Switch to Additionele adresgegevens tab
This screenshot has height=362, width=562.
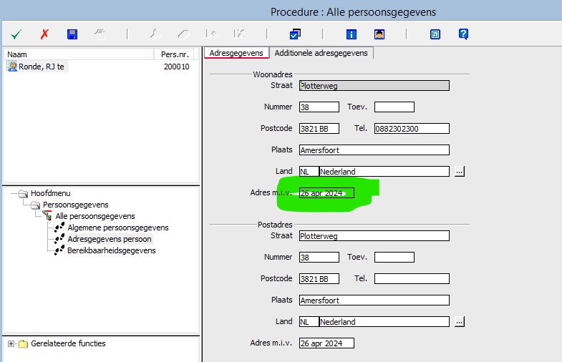click(321, 53)
